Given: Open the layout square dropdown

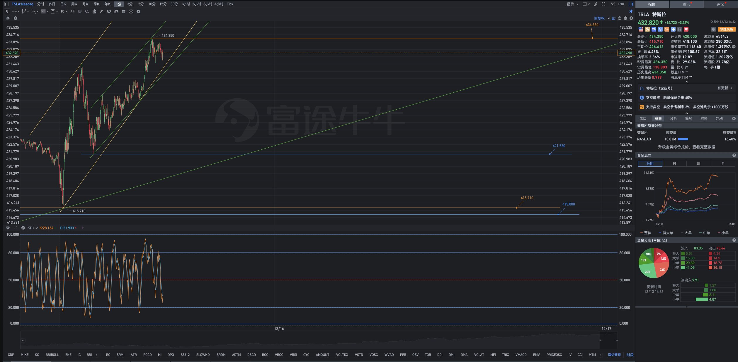Looking at the screenshot, I should click(x=586, y=4).
